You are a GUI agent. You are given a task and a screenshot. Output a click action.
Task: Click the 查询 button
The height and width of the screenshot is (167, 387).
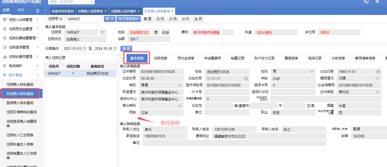click(x=126, y=49)
